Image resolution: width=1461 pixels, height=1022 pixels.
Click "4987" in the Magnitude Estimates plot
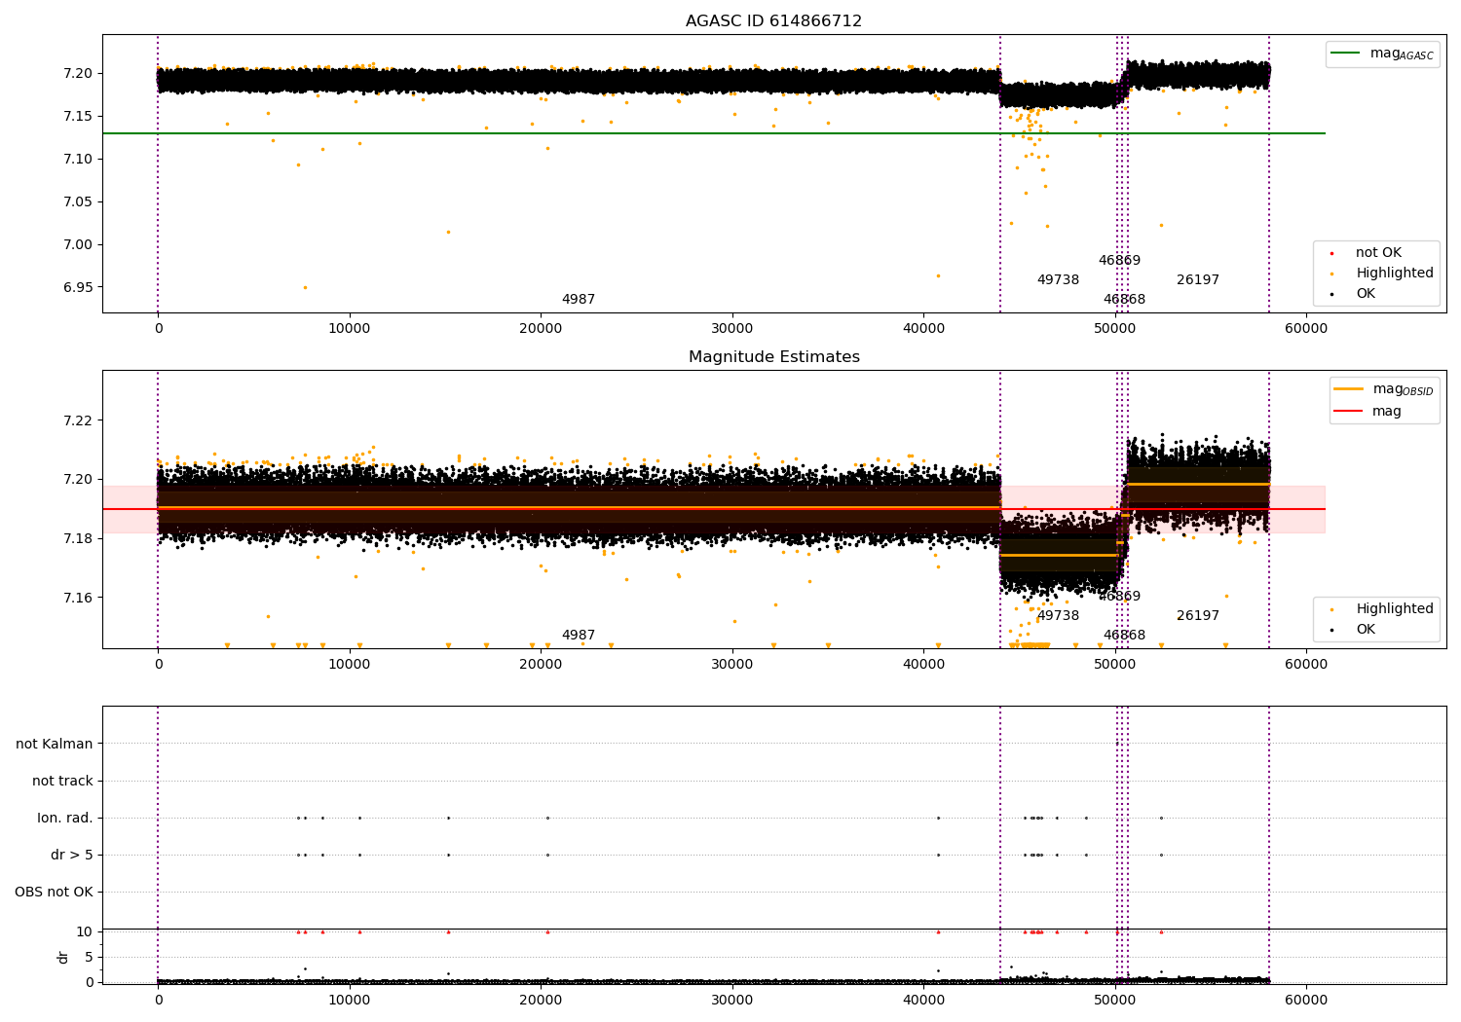coord(579,636)
